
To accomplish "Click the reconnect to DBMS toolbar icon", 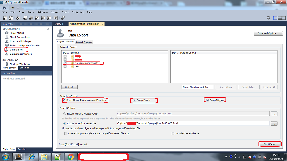I will coord(63,18).
